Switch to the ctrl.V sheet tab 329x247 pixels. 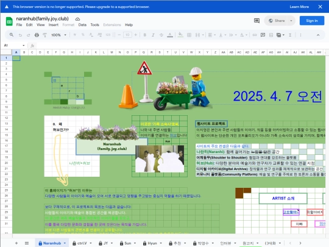point(82,243)
